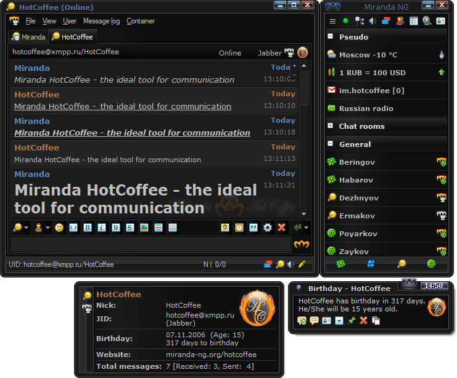Open send options dropdown next to green arrow
This screenshot has height=378, width=457.
[x=307, y=228]
